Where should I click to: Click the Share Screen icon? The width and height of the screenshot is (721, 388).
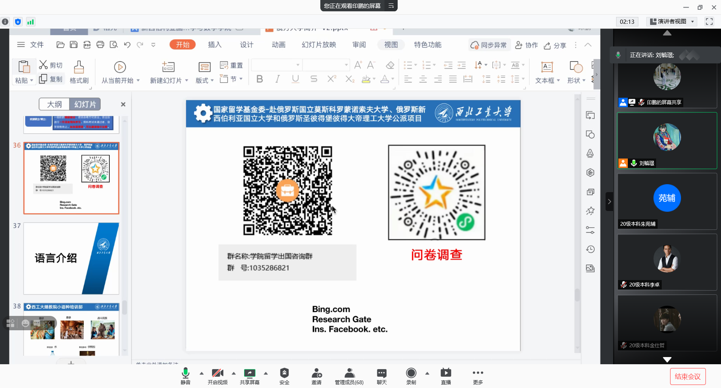[249, 373]
